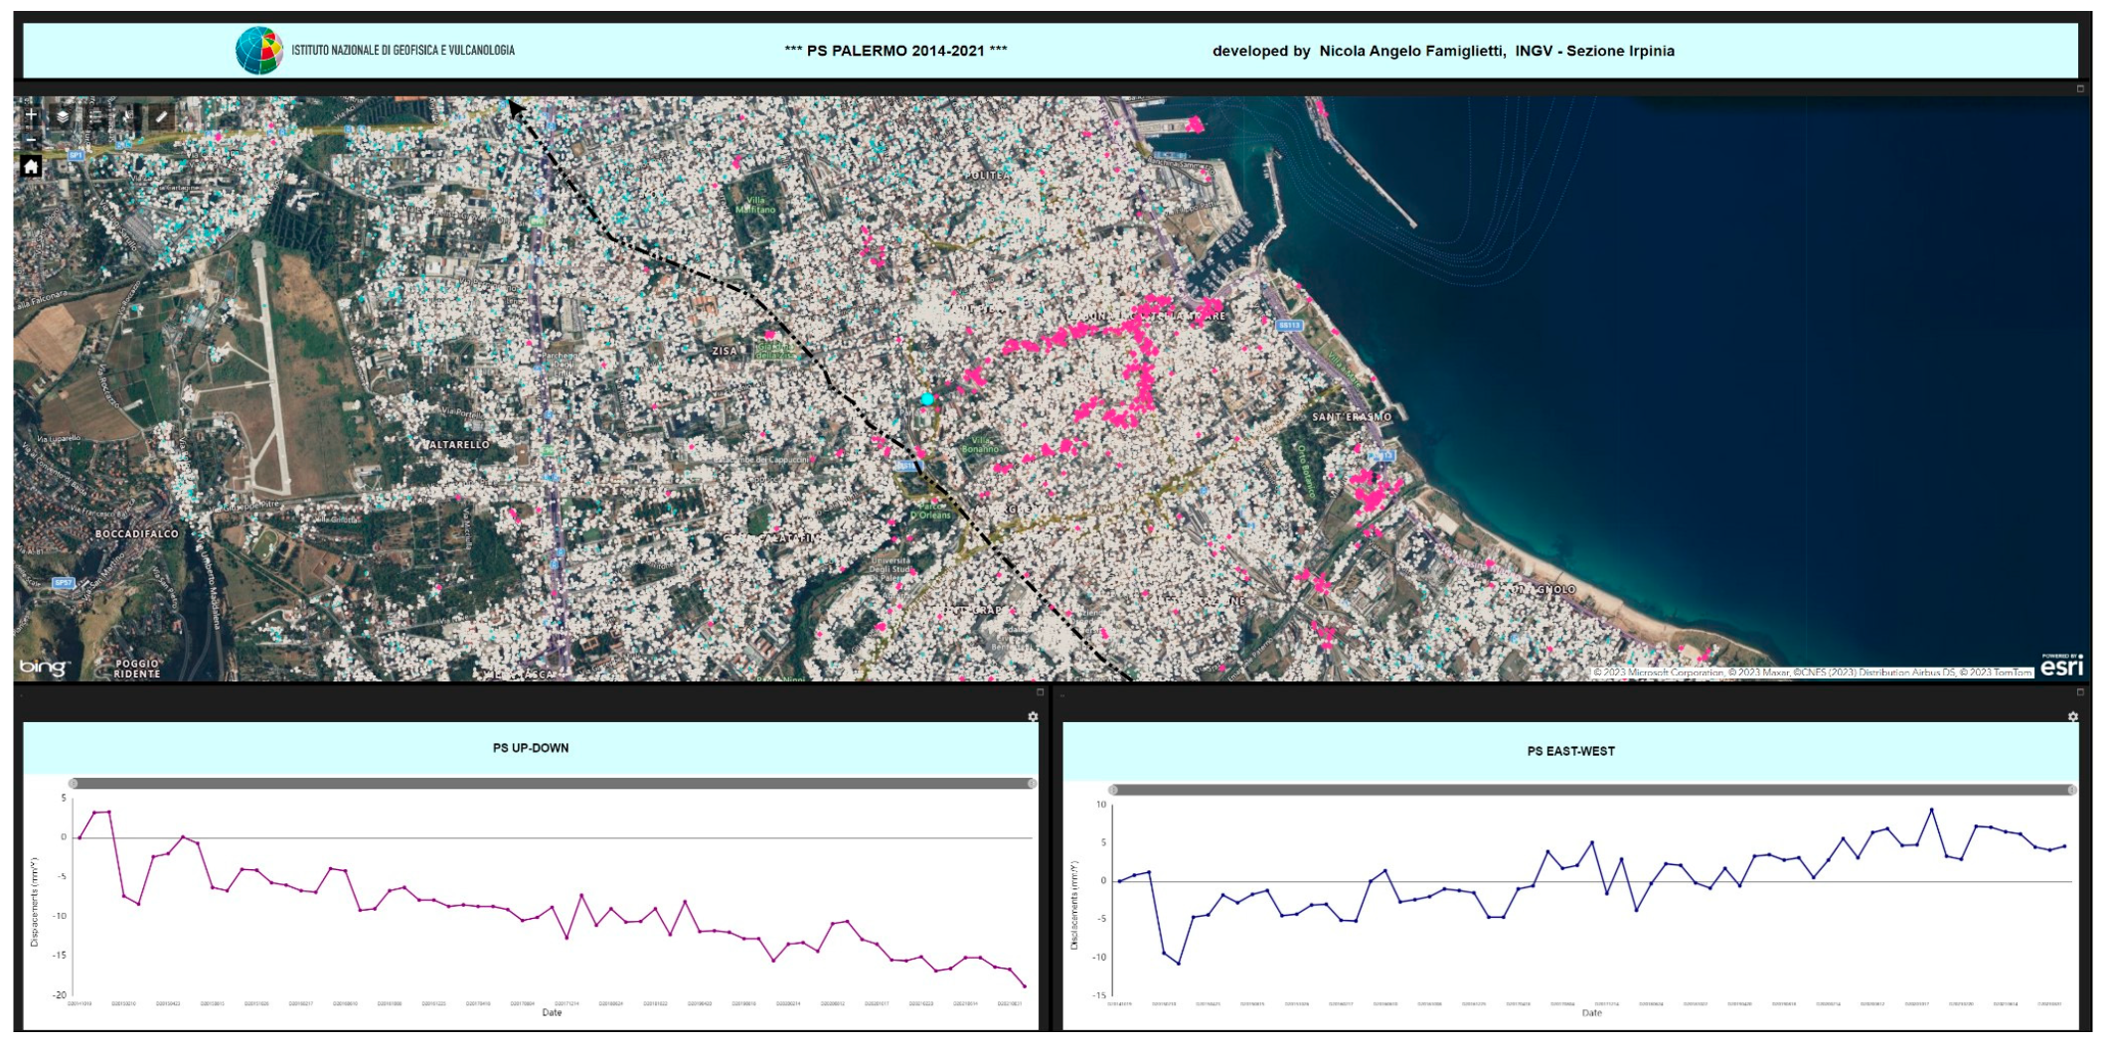Maximize the map panel
2107x1046 pixels.
coord(2080,88)
